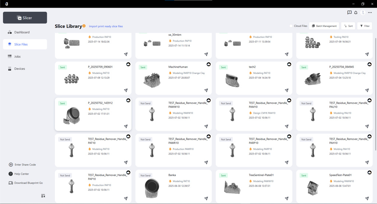Launch the Slicer button
Image resolution: width=377 pixels, height=204 pixels.
[25, 18]
